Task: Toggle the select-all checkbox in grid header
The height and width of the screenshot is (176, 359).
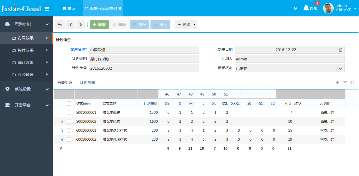Action: click(69, 103)
